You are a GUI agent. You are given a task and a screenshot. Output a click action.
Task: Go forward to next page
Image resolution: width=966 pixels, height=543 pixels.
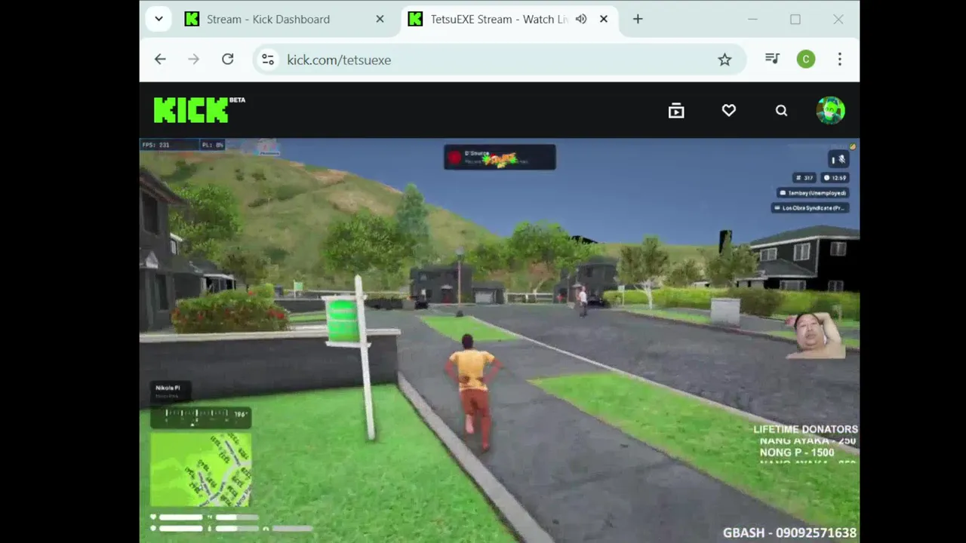point(194,60)
